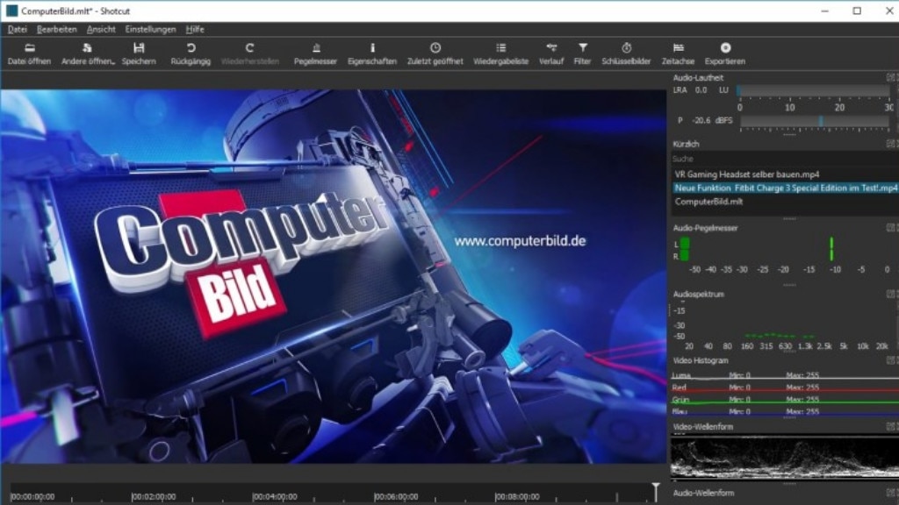
Task: Undock the Kürzlich panel
Action: pos(890,144)
